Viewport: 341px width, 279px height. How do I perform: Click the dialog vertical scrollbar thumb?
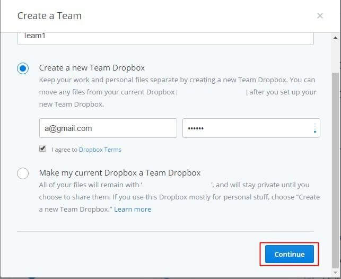(x=336, y=171)
